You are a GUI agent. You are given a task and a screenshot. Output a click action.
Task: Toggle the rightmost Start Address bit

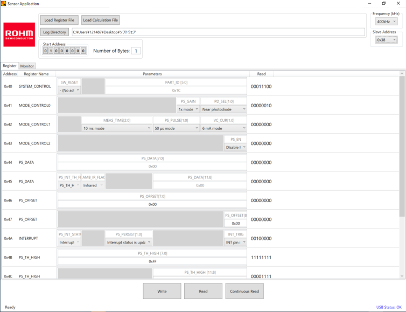[x=83, y=51]
